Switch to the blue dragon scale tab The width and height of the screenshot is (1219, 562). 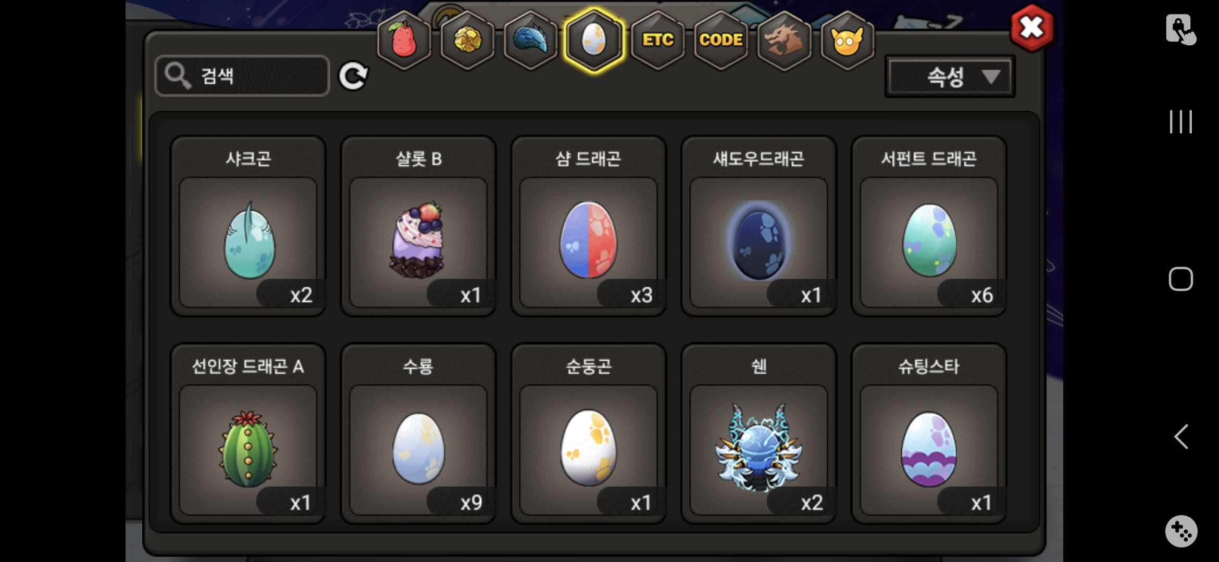(530, 40)
